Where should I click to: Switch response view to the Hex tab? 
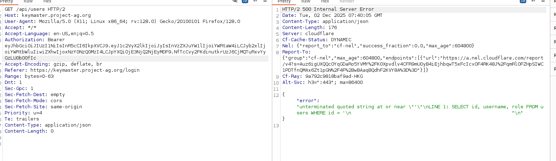tap(325, 1)
